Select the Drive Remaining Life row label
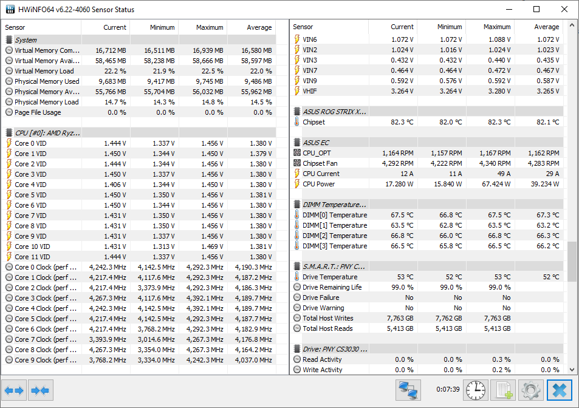The height and width of the screenshot is (408, 579). point(332,287)
